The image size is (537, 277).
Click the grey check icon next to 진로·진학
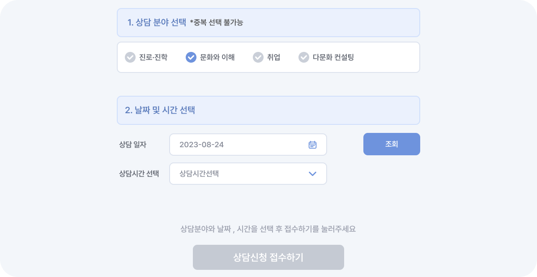(130, 57)
